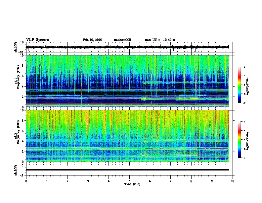The width and height of the screenshot is (262, 203).
Task: Click the time axis tick label '2'
Action: point(67,181)
